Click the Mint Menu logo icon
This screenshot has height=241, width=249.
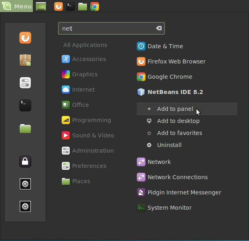(6, 6)
